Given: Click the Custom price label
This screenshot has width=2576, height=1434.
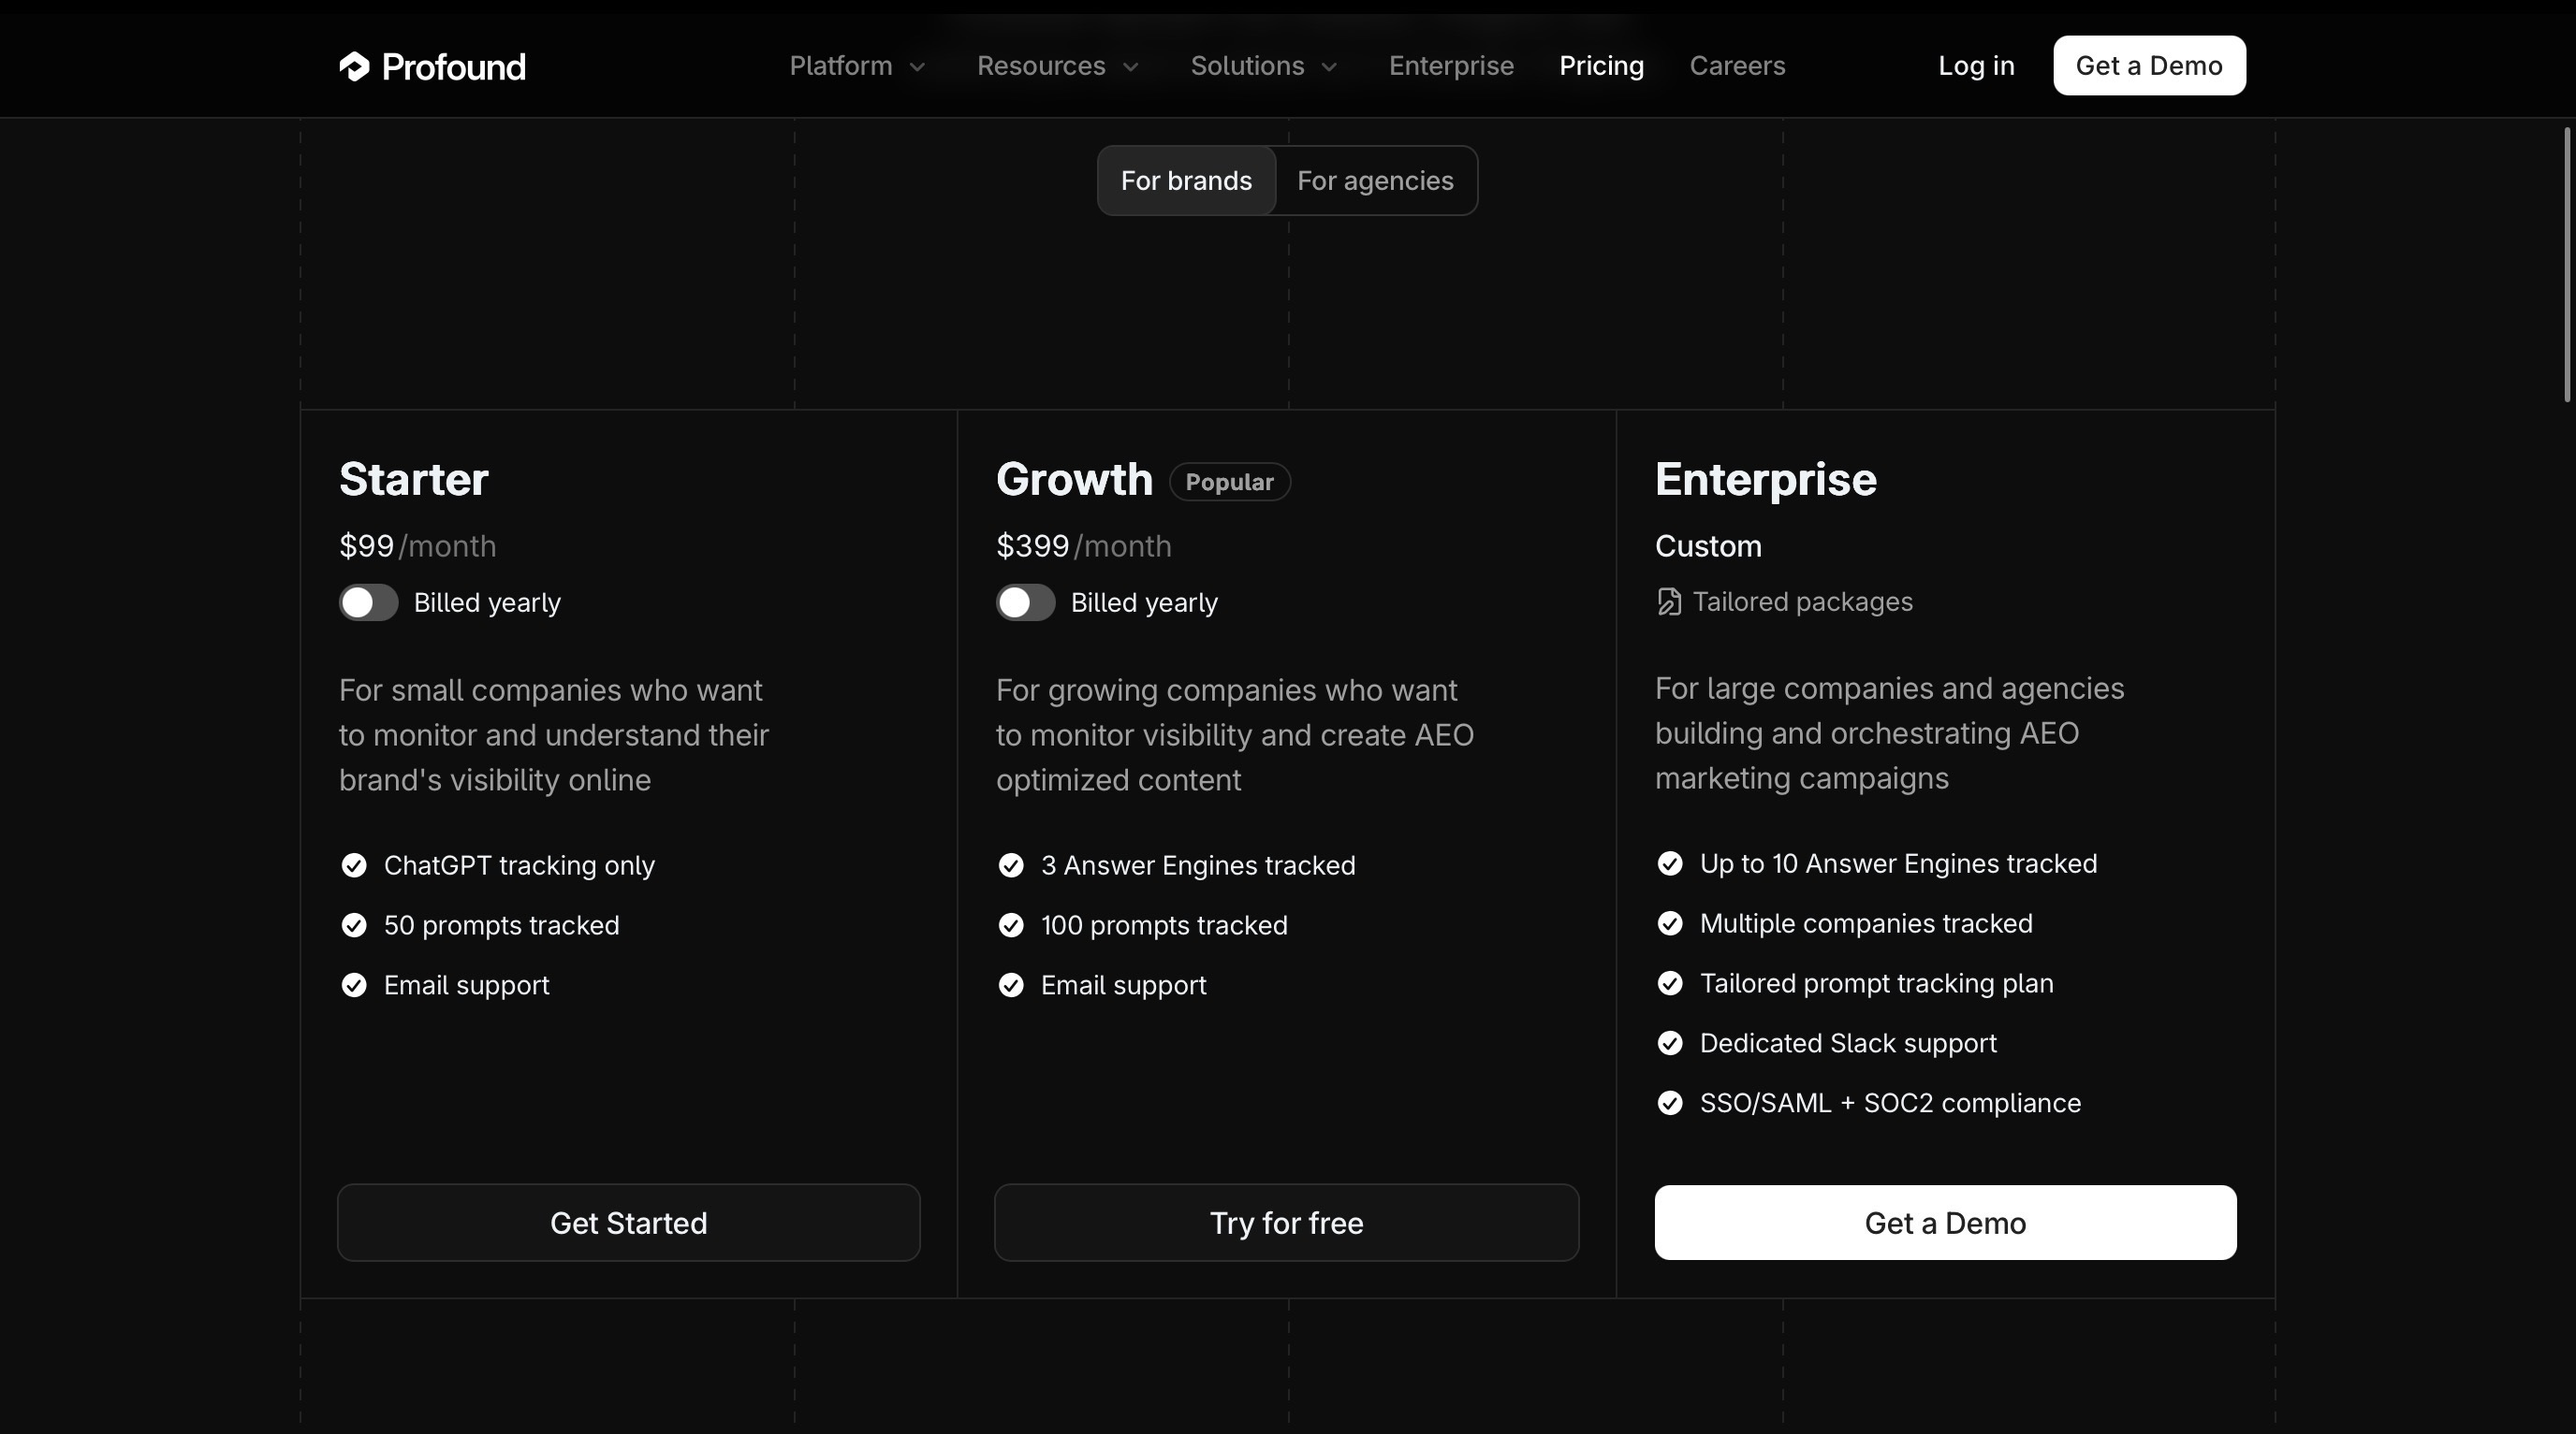Looking at the screenshot, I should pyautogui.click(x=1708, y=546).
